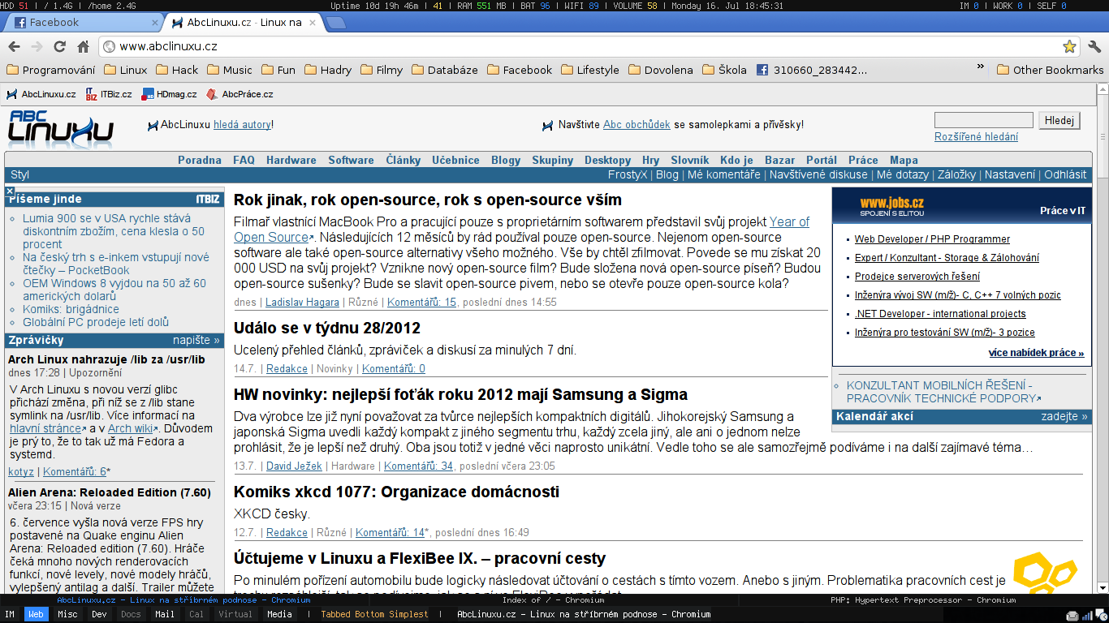Viewport: 1109px width, 623px height.
Task: Open the mail envelope tray icon
Action: pos(1072,615)
